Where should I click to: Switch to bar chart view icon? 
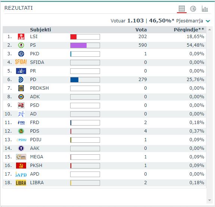[205, 9]
